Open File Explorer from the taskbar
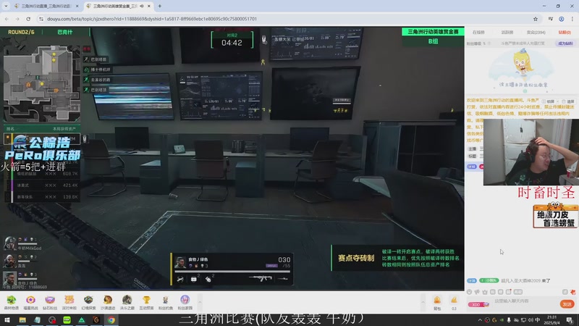The image size is (579, 326). pos(22,320)
